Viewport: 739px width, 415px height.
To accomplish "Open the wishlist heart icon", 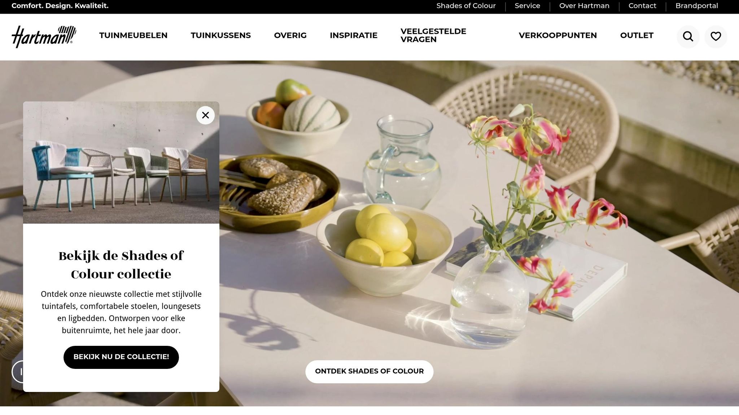I will point(716,37).
